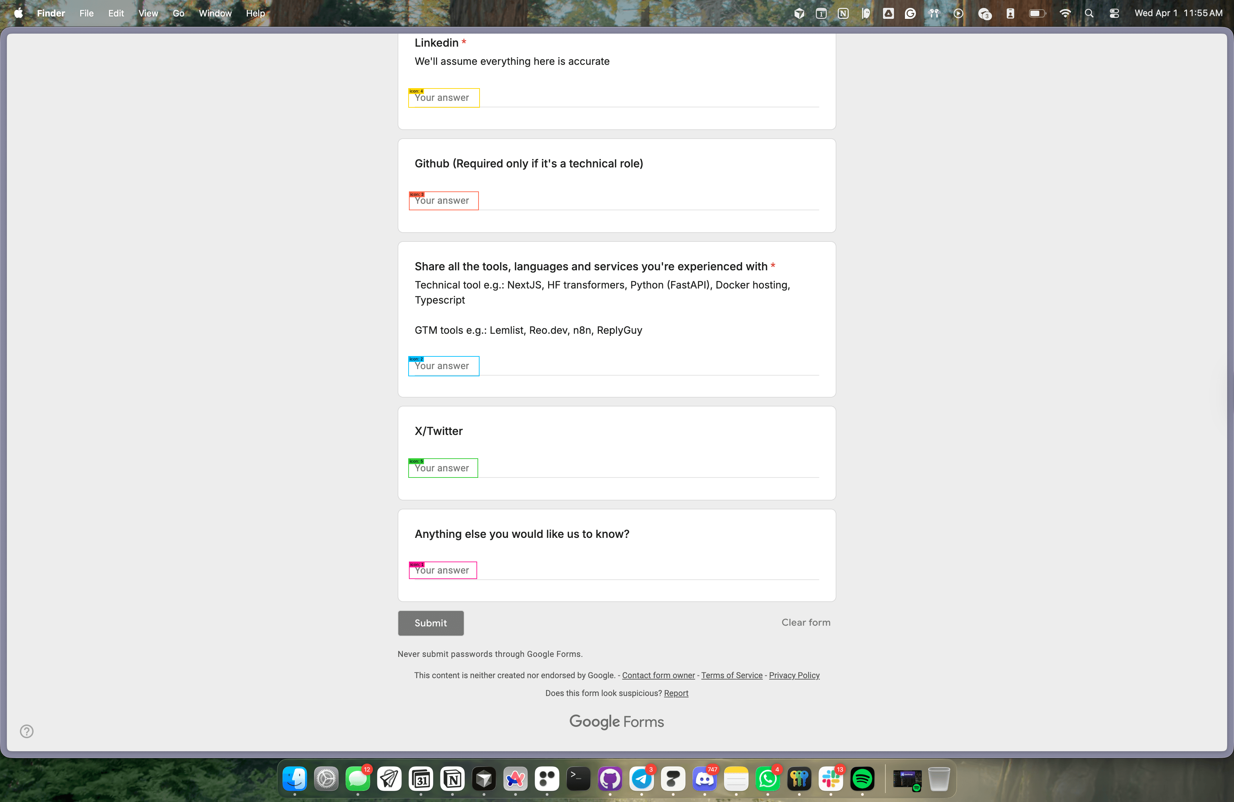
Task: Click the Google Drive menu bar icon
Action: point(888,13)
